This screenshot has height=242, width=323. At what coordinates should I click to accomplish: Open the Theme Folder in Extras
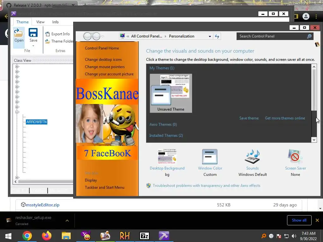pos(59,41)
